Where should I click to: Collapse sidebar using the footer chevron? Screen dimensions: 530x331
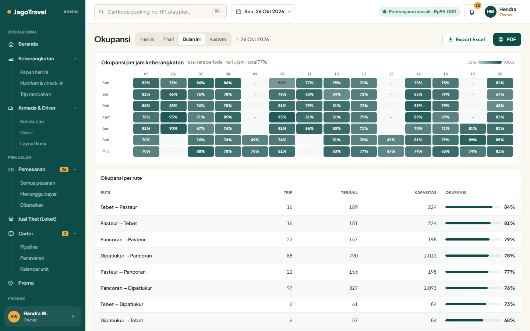point(73,317)
